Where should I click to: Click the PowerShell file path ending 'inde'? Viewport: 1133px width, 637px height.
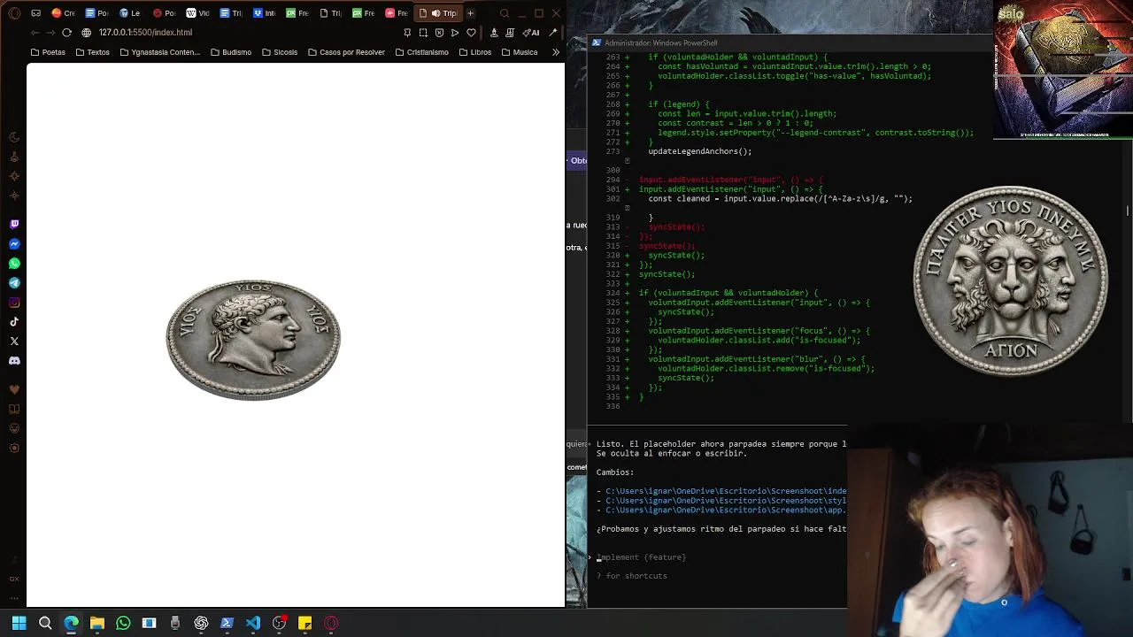pos(726,491)
